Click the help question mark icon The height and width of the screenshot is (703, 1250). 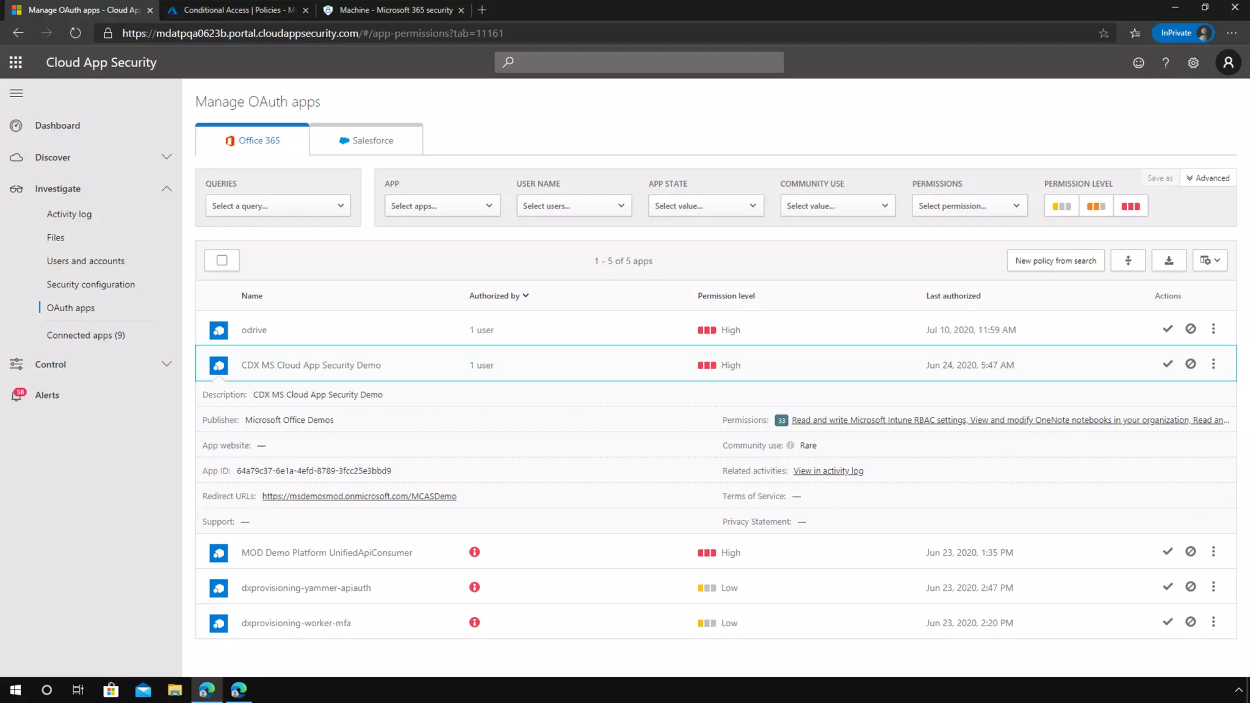[x=1165, y=63]
